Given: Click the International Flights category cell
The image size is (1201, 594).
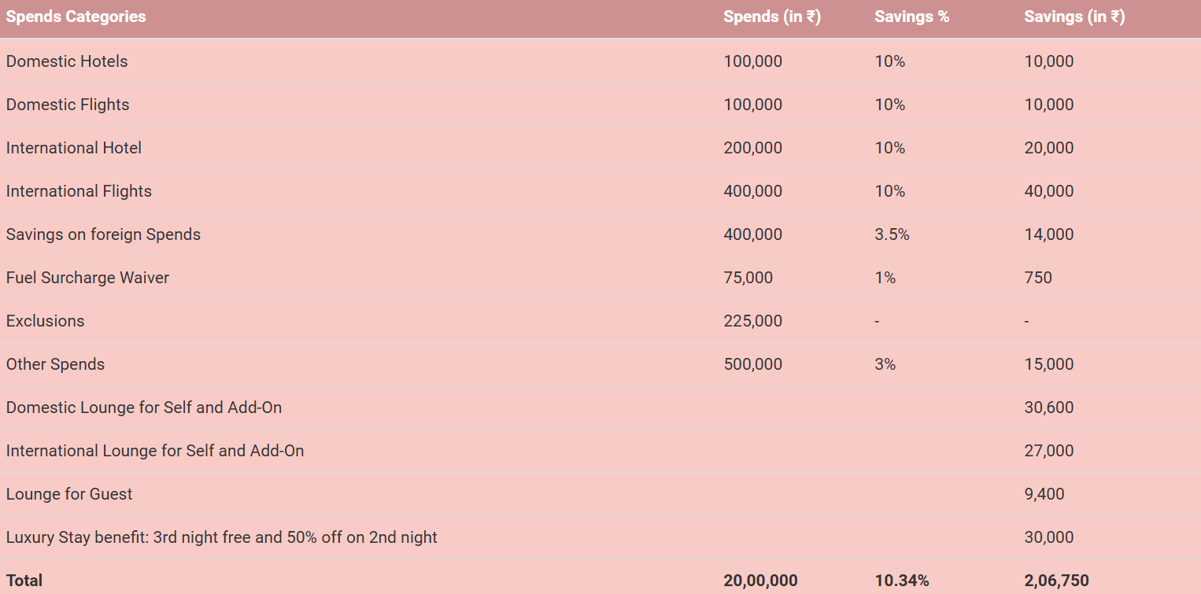Looking at the screenshot, I should click(x=79, y=191).
